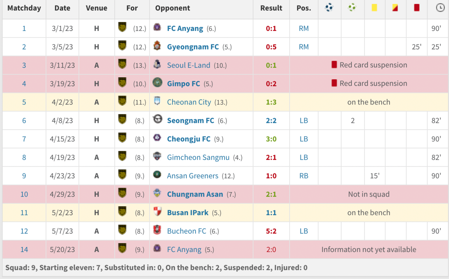The width and height of the screenshot is (449, 279).
Task: Open the 5:2 result match report
Action: [x=271, y=231]
